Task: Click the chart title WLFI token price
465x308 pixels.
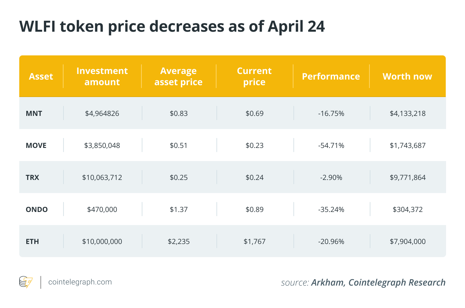Action: [172, 26]
